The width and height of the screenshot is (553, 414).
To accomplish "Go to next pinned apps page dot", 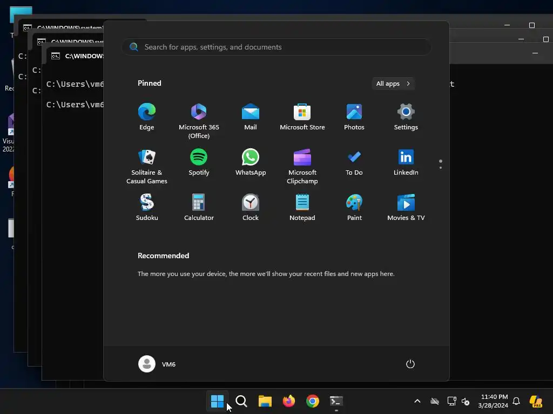I will [x=441, y=168].
